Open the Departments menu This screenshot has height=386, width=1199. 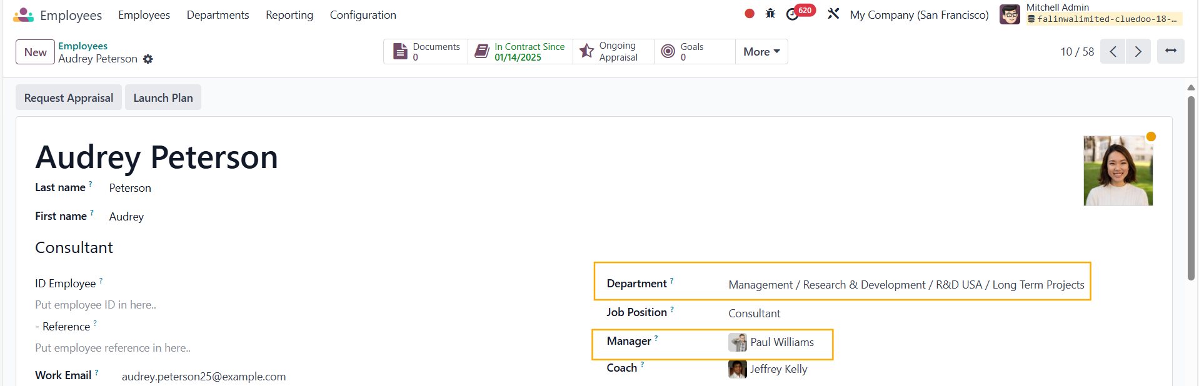pos(218,15)
